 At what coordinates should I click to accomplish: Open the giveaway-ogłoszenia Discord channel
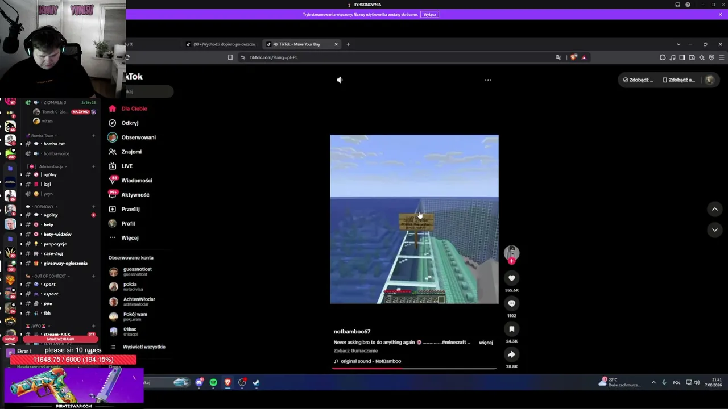[65, 264]
